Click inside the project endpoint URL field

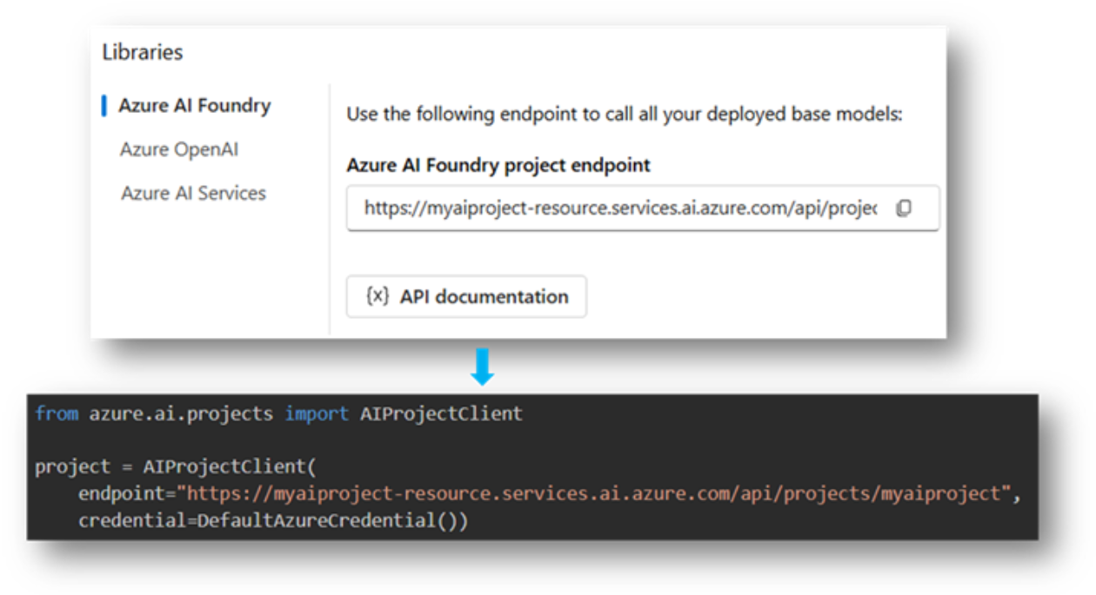click(x=619, y=208)
